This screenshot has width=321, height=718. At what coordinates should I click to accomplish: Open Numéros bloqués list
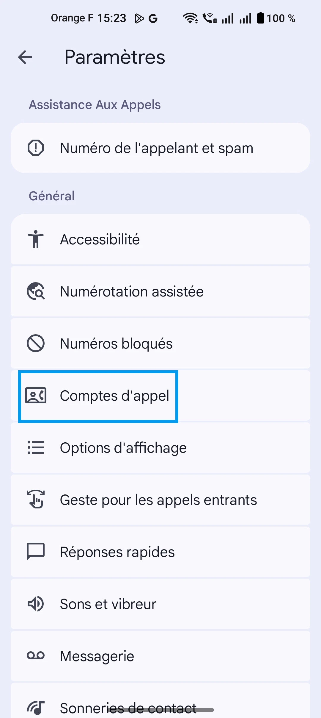pyautogui.click(x=116, y=344)
